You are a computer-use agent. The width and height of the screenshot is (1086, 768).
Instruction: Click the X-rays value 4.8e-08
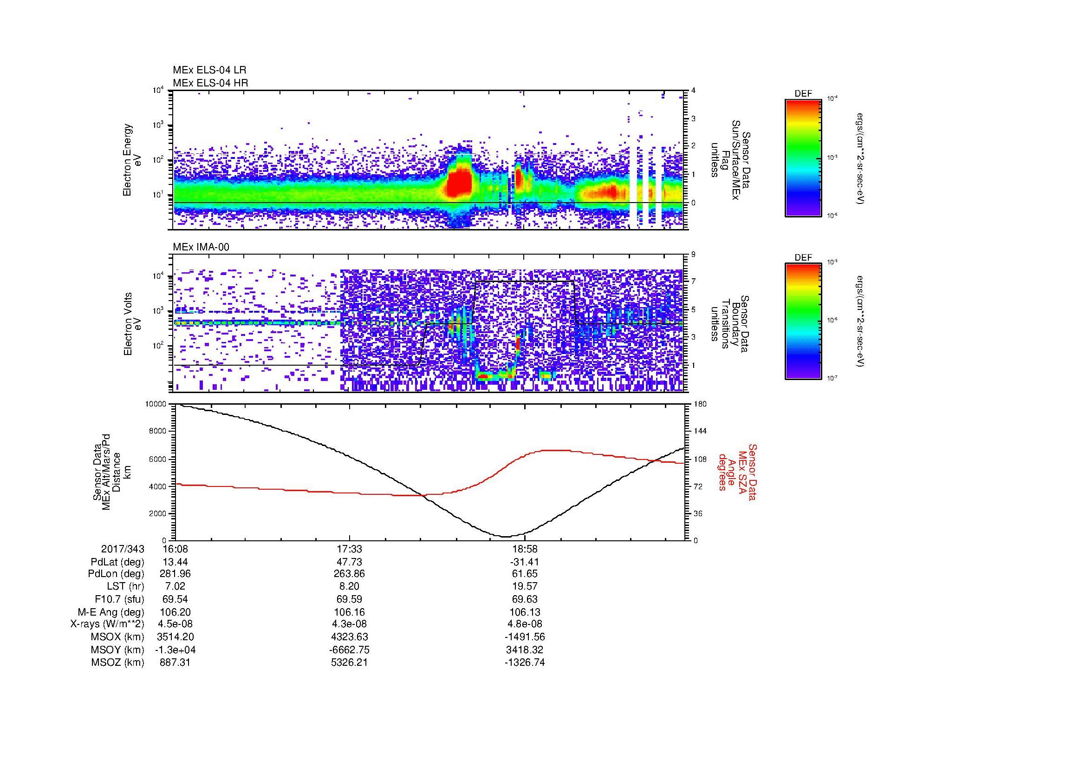tap(525, 624)
